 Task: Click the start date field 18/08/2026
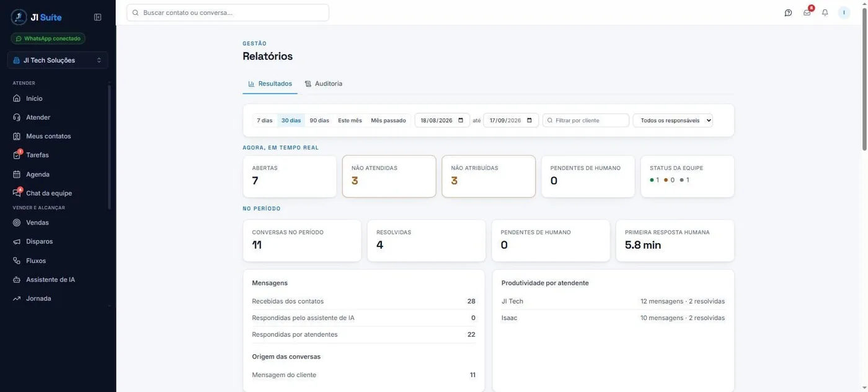(x=442, y=120)
